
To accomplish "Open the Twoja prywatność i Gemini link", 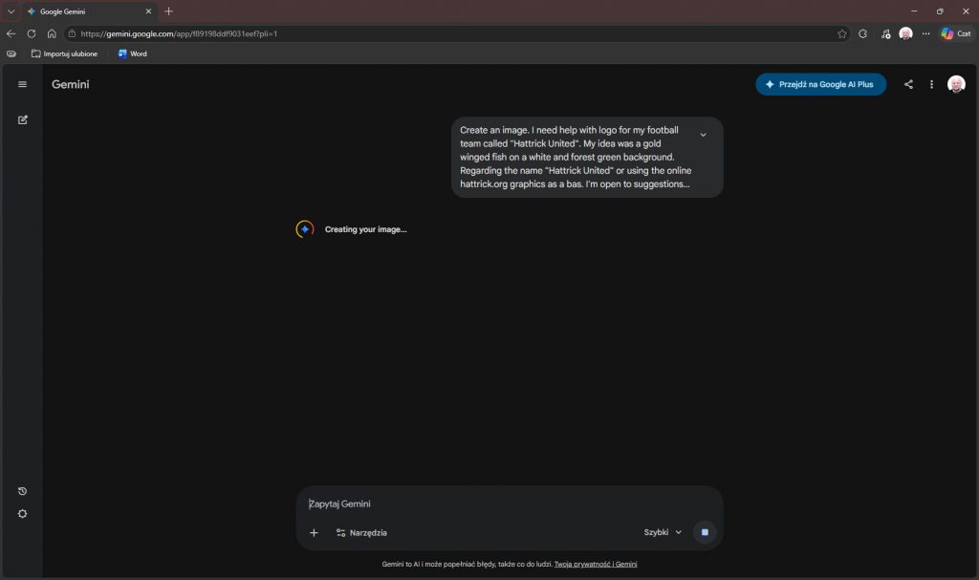I will (596, 564).
